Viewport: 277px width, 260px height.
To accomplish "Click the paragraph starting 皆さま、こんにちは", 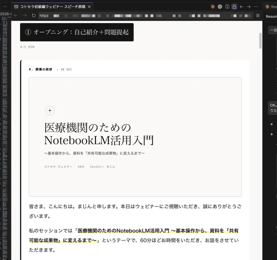I will 135,211.
